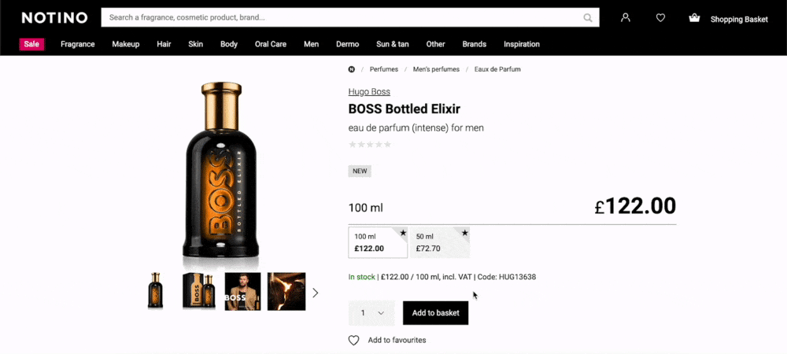Click the Notino home breadcrumb icon
This screenshot has height=354, width=787.
[352, 69]
